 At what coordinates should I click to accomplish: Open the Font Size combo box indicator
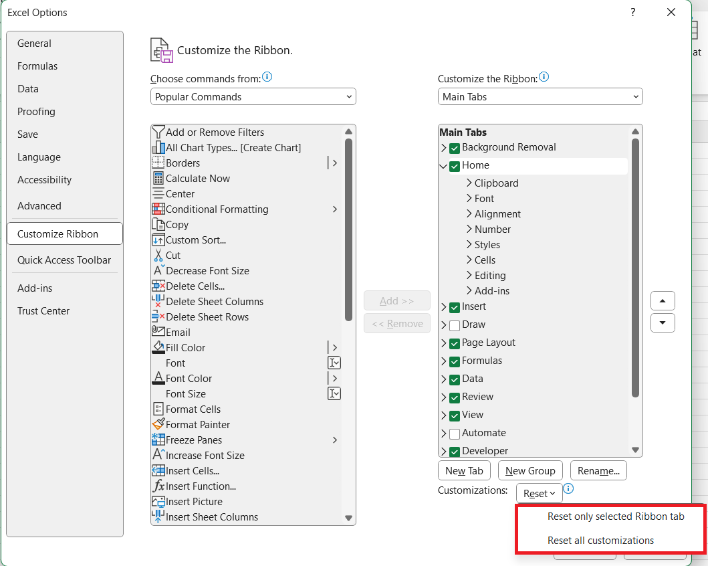point(334,393)
